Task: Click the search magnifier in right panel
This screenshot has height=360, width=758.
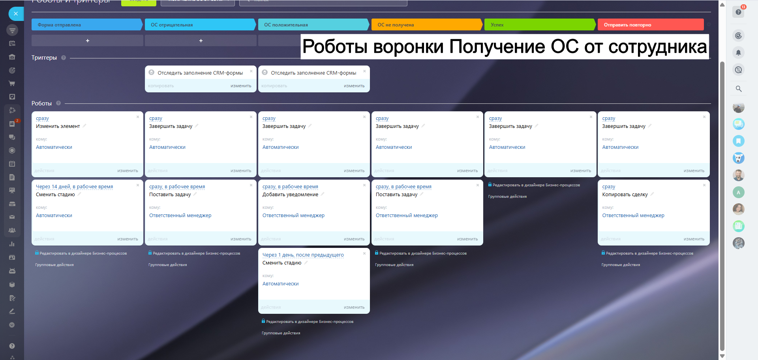Action: [x=739, y=89]
